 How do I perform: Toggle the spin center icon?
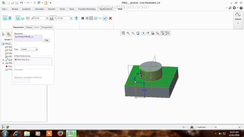pyautogui.click(x=167, y=33)
